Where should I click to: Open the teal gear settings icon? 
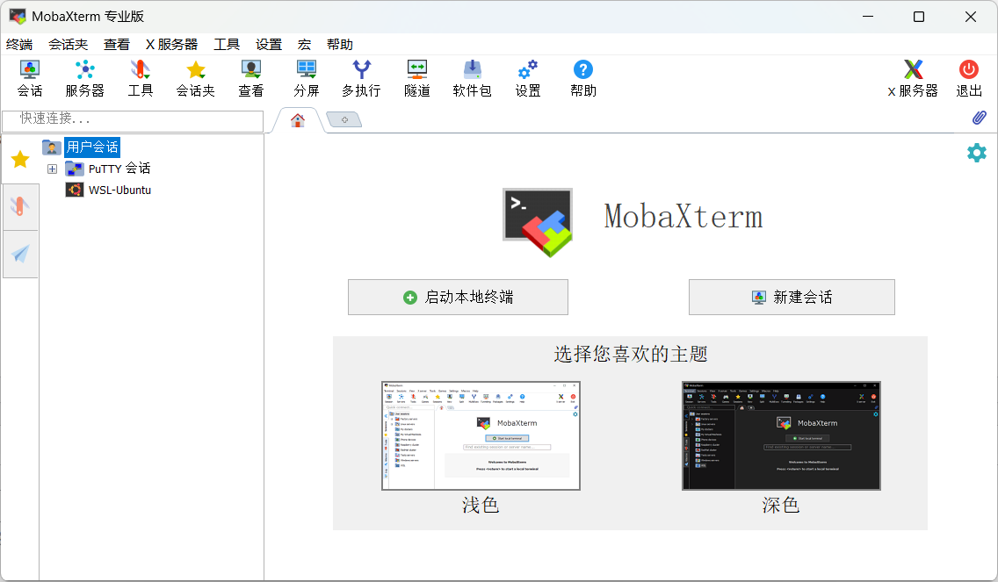[976, 153]
